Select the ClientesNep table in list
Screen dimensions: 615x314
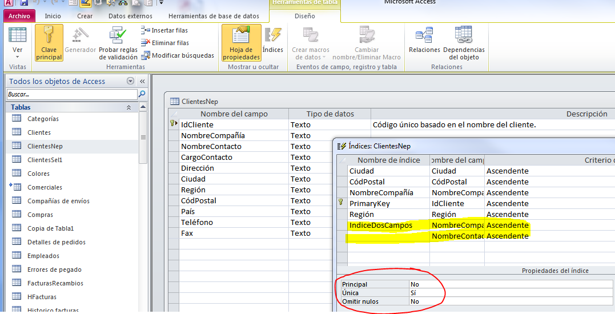pos(45,146)
